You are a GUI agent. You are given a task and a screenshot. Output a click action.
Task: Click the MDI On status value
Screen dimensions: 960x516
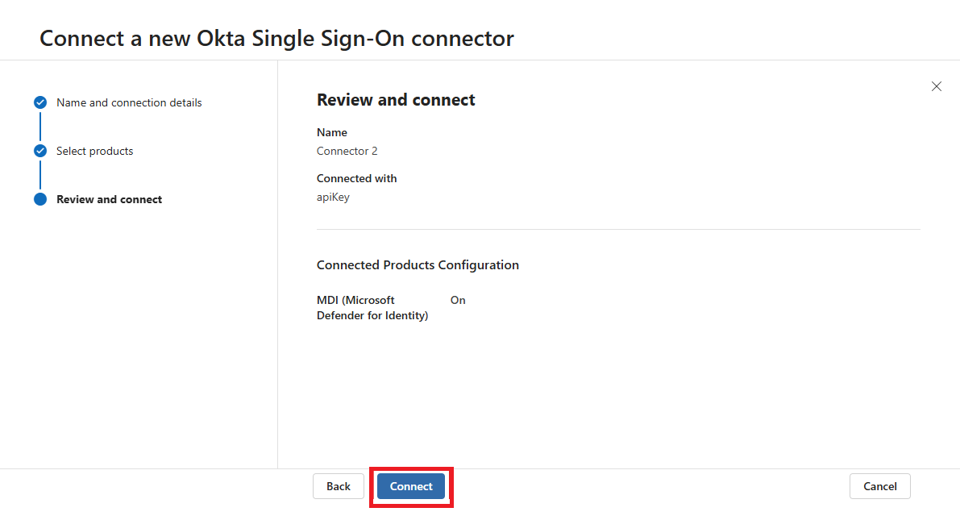(458, 300)
